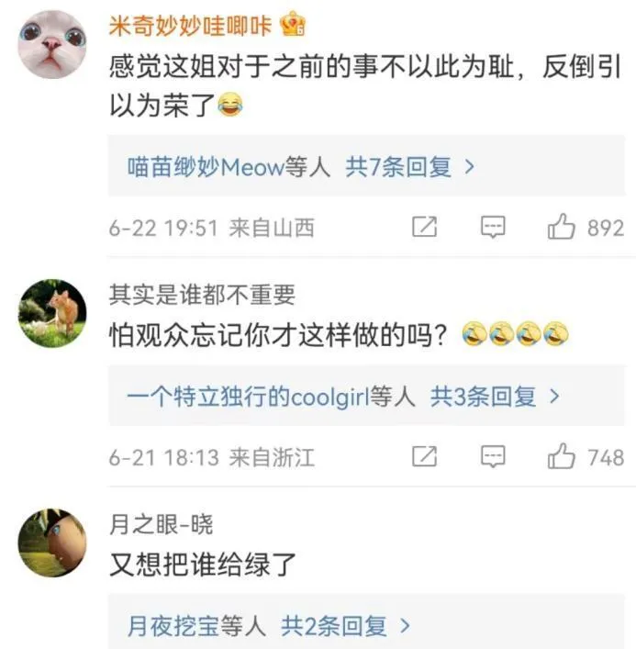This screenshot has width=636, height=649.
Task: Open reply icon on 6-22 19:51 comment
Action: [x=493, y=227]
